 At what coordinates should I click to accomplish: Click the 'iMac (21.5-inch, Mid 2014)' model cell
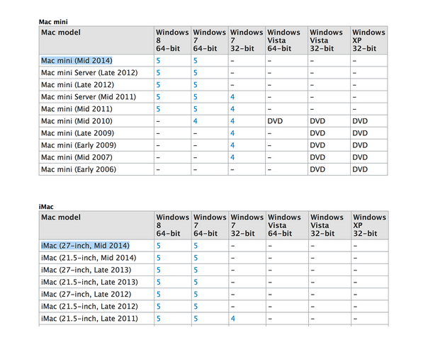click(x=96, y=258)
